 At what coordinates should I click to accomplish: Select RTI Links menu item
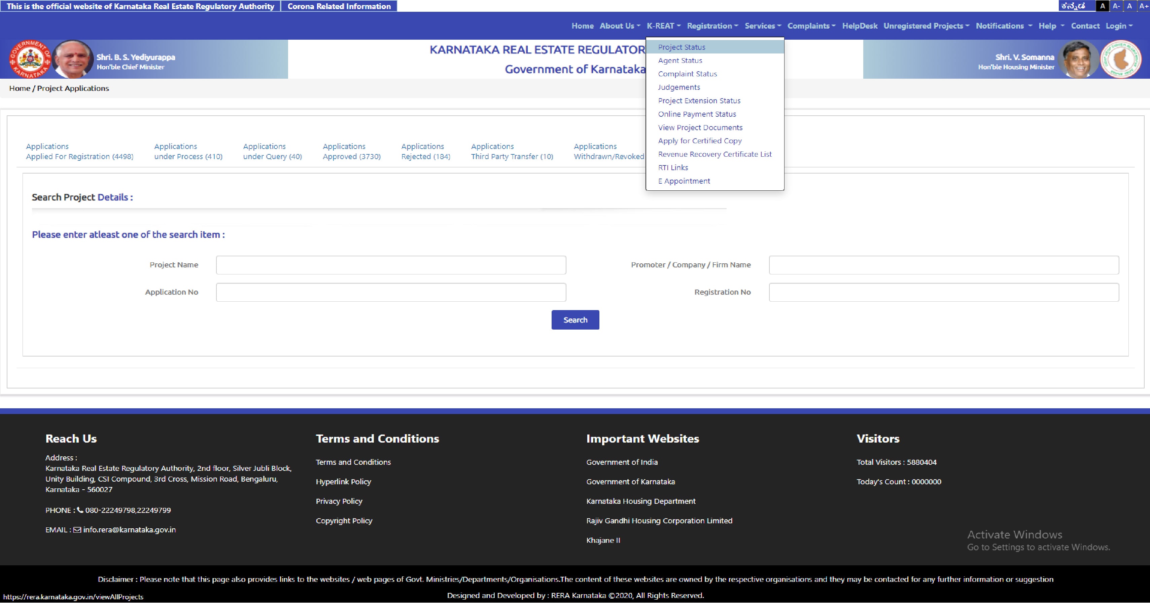(715, 167)
